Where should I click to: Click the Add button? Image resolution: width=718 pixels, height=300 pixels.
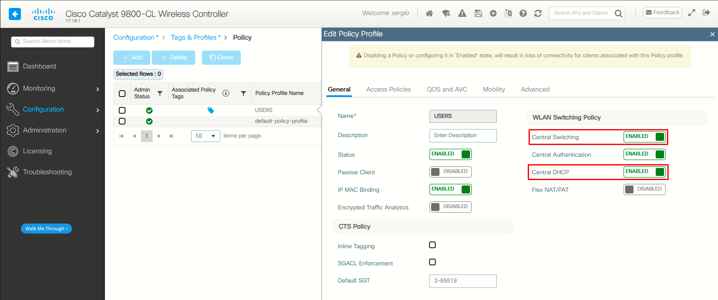(x=132, y=58)
